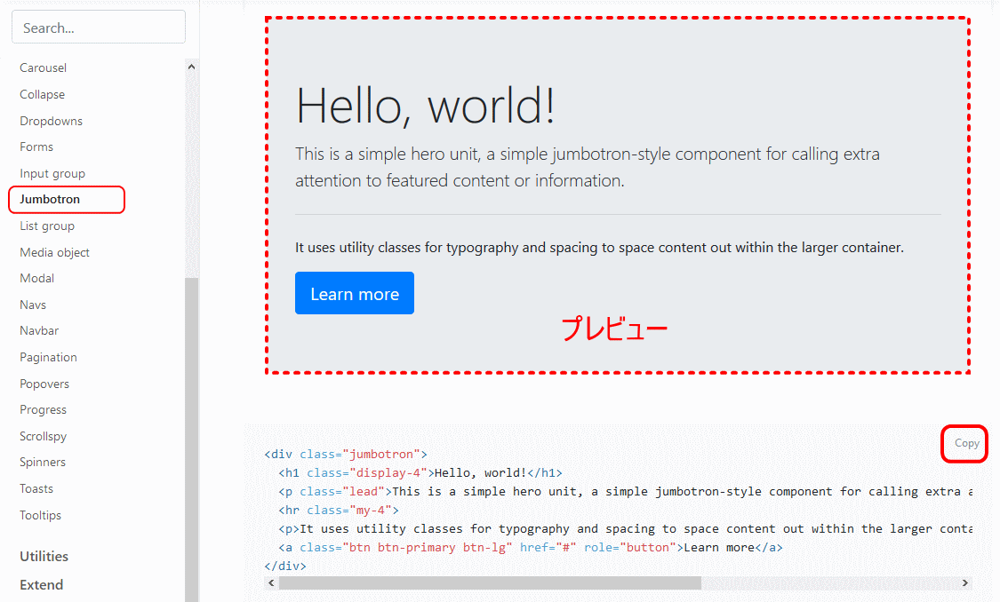Select Navbar in the sidebar list

point(39,331)
